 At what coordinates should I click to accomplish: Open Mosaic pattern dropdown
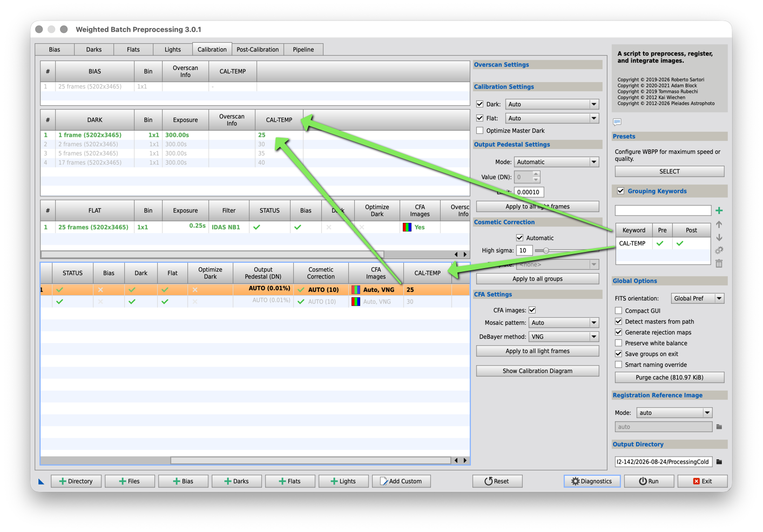point(563,323)
